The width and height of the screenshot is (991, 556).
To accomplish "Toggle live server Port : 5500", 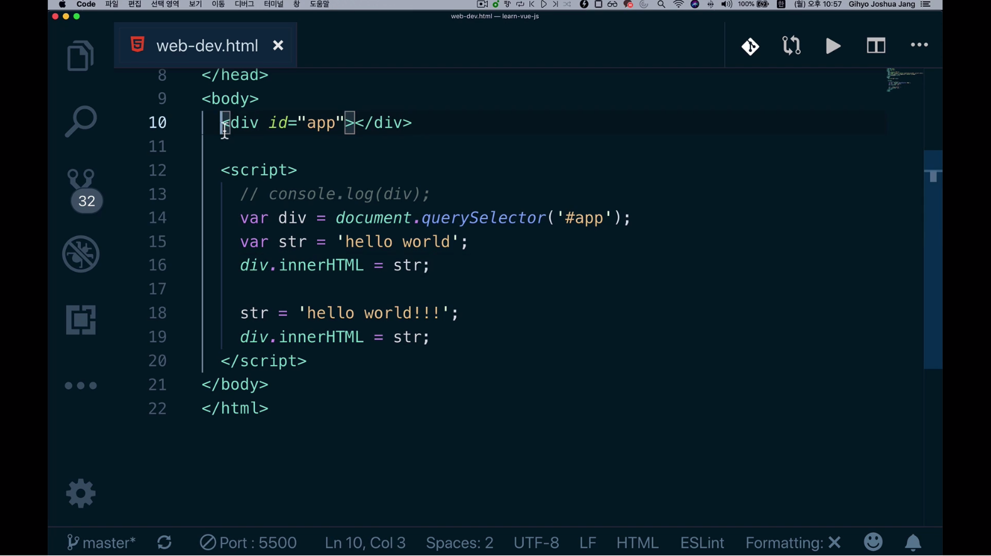I will tap(248, 543).
